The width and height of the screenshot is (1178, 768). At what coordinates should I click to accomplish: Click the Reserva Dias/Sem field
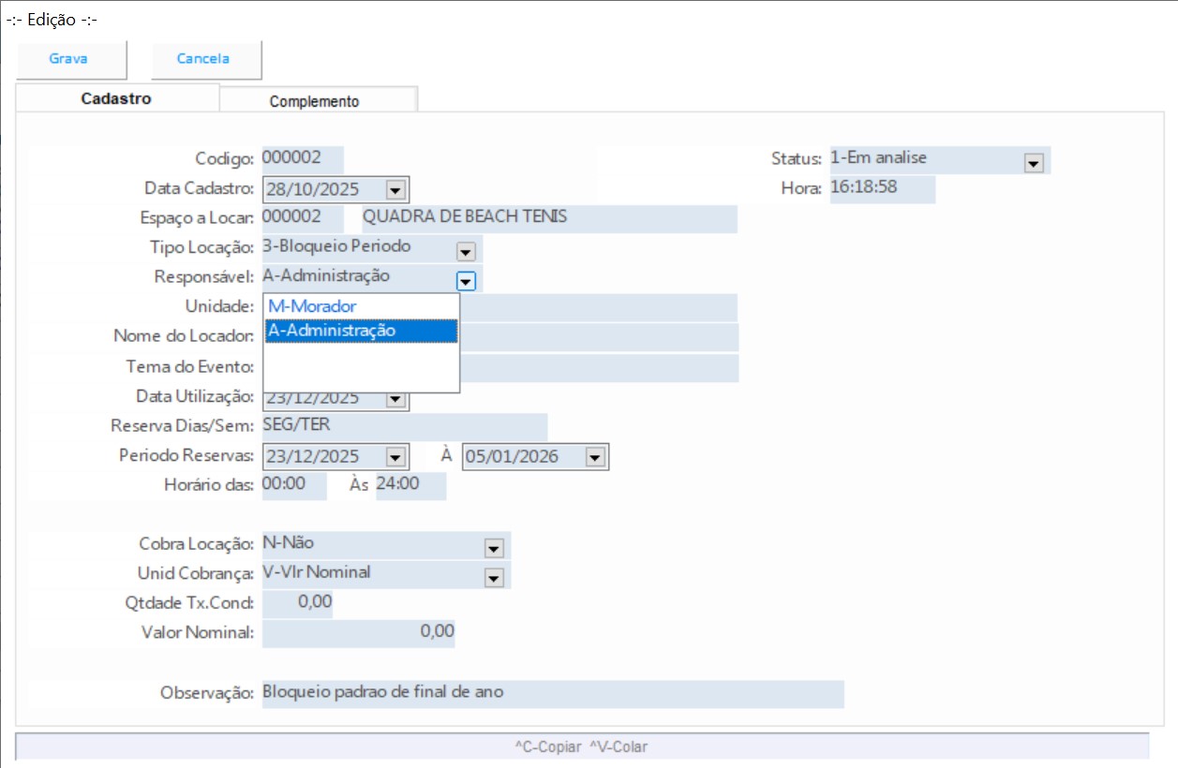coord(404,426)
